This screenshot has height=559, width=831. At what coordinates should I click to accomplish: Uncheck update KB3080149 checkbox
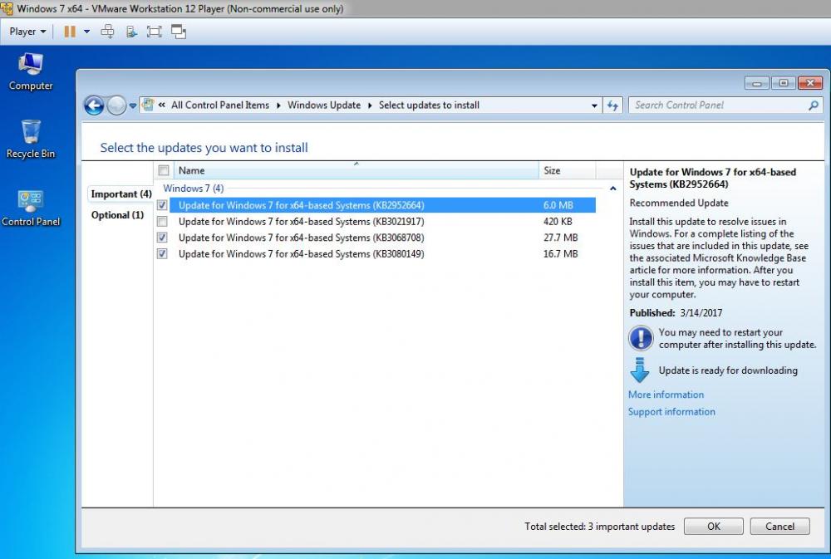162,254
